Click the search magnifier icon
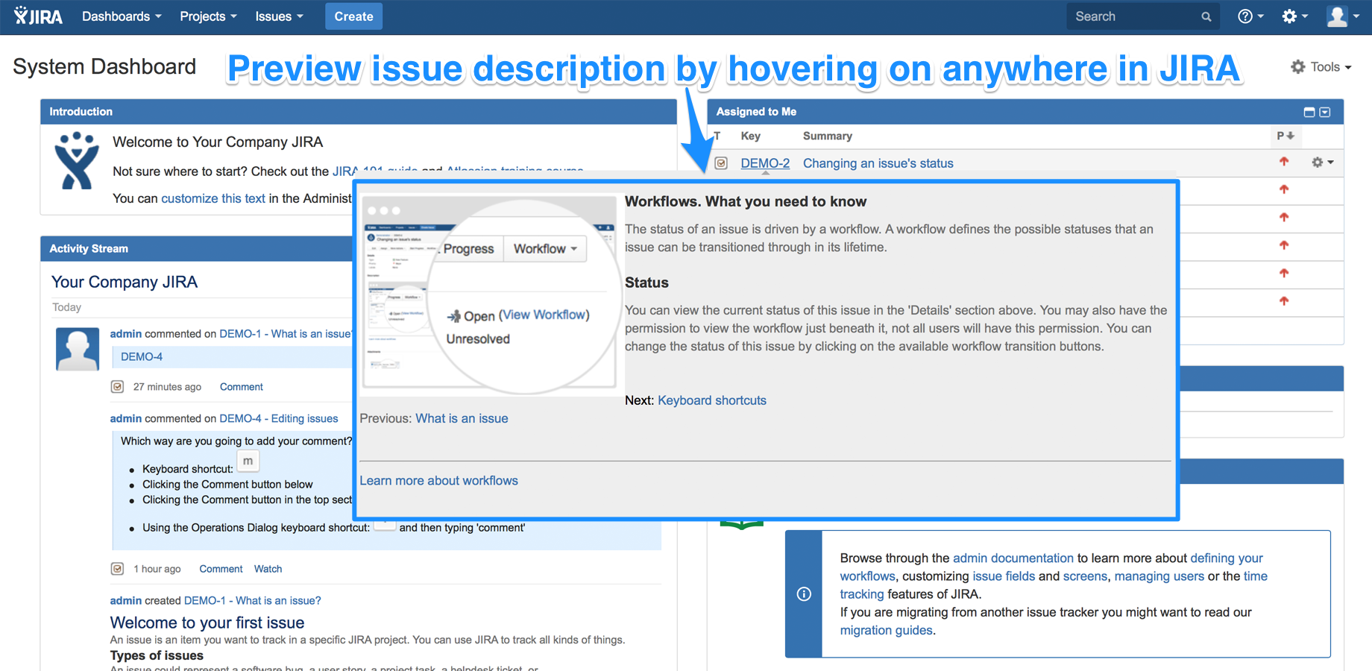This screenshot has height=671, width=1372. pyautogui.click(x=1206, y=16)
